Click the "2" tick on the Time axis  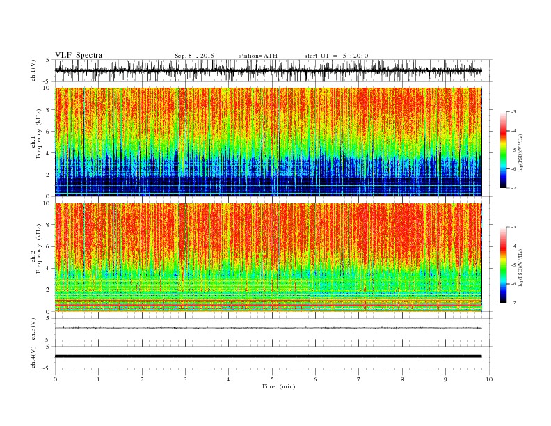pos(142,379)
